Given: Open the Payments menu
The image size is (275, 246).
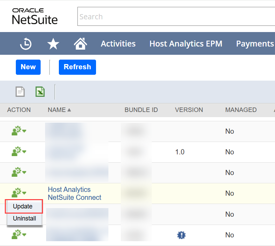Looking at the screenshot, I should 255,43.
